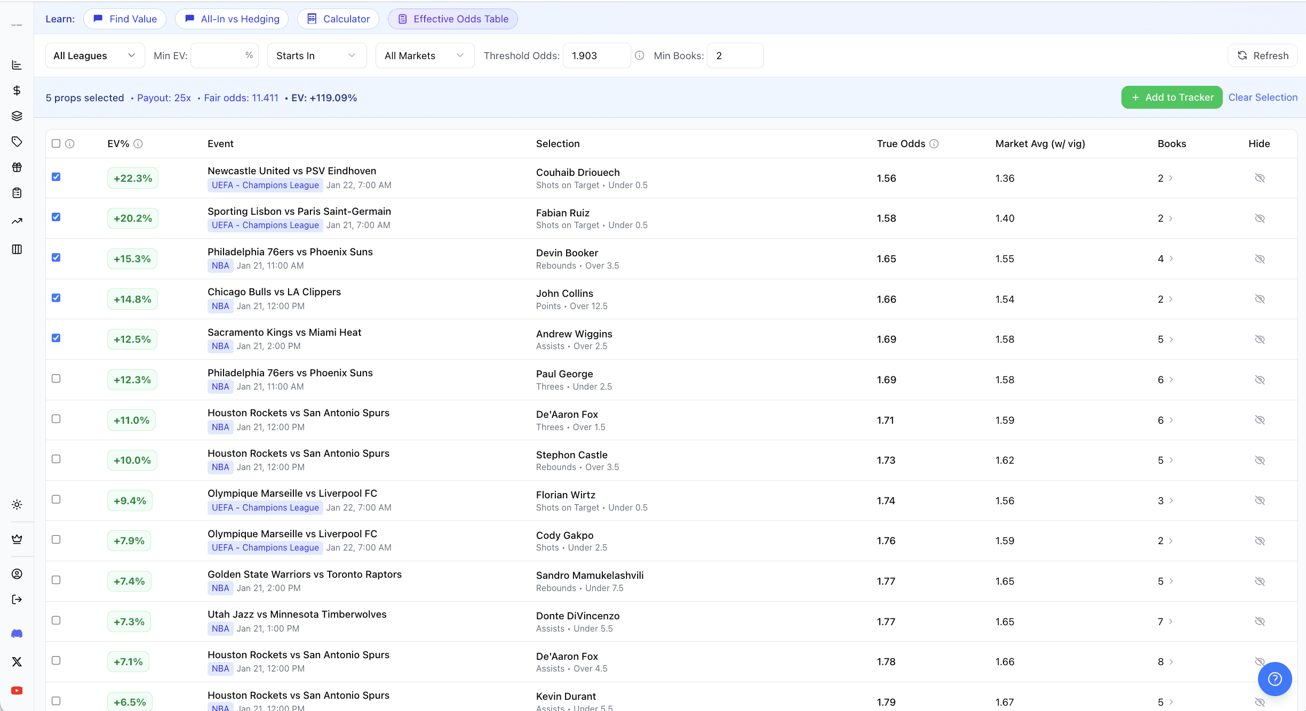Uncheck the Couhaib Driouech prop checkbox
The image size is (1306, 711).
click(x=56, y=177)
